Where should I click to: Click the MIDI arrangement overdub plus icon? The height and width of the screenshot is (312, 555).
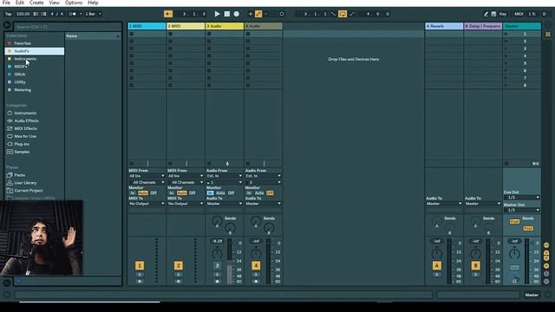pyautogui.click(x=251, y=14)
